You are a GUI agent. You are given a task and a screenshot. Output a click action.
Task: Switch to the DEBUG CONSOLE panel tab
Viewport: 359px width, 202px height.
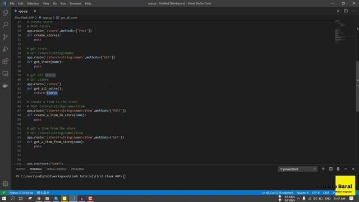(56, 169)
